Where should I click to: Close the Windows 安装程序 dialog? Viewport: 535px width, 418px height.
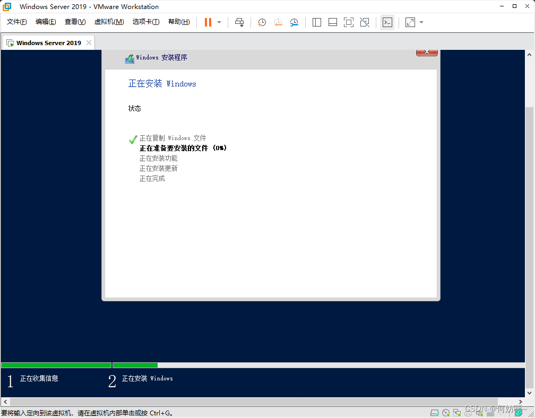tap(427, 53)
